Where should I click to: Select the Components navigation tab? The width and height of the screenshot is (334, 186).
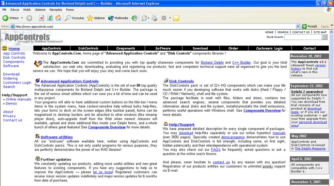[x=126, y=48]
